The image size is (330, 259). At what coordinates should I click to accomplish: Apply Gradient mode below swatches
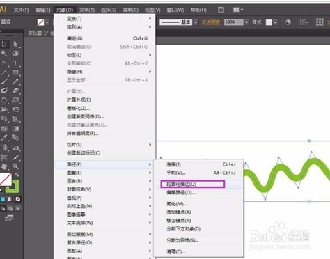pyautogui.click(x=10, y=199)
